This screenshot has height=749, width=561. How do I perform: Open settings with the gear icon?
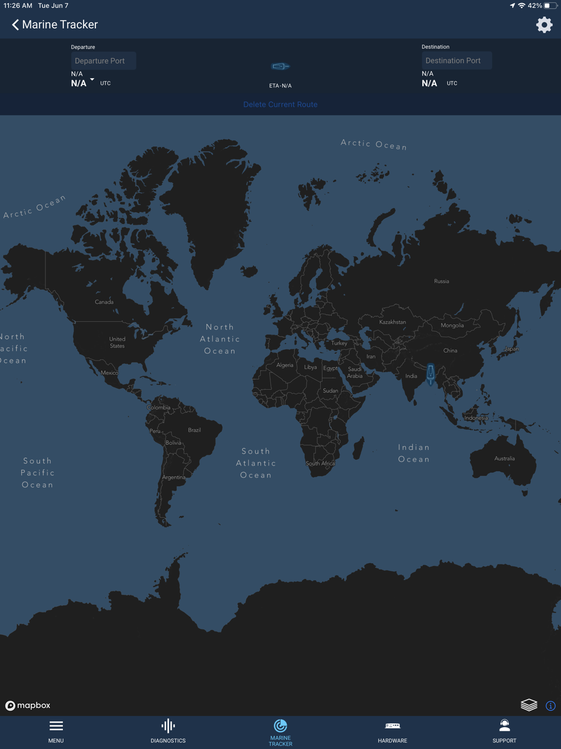(544, 25)
